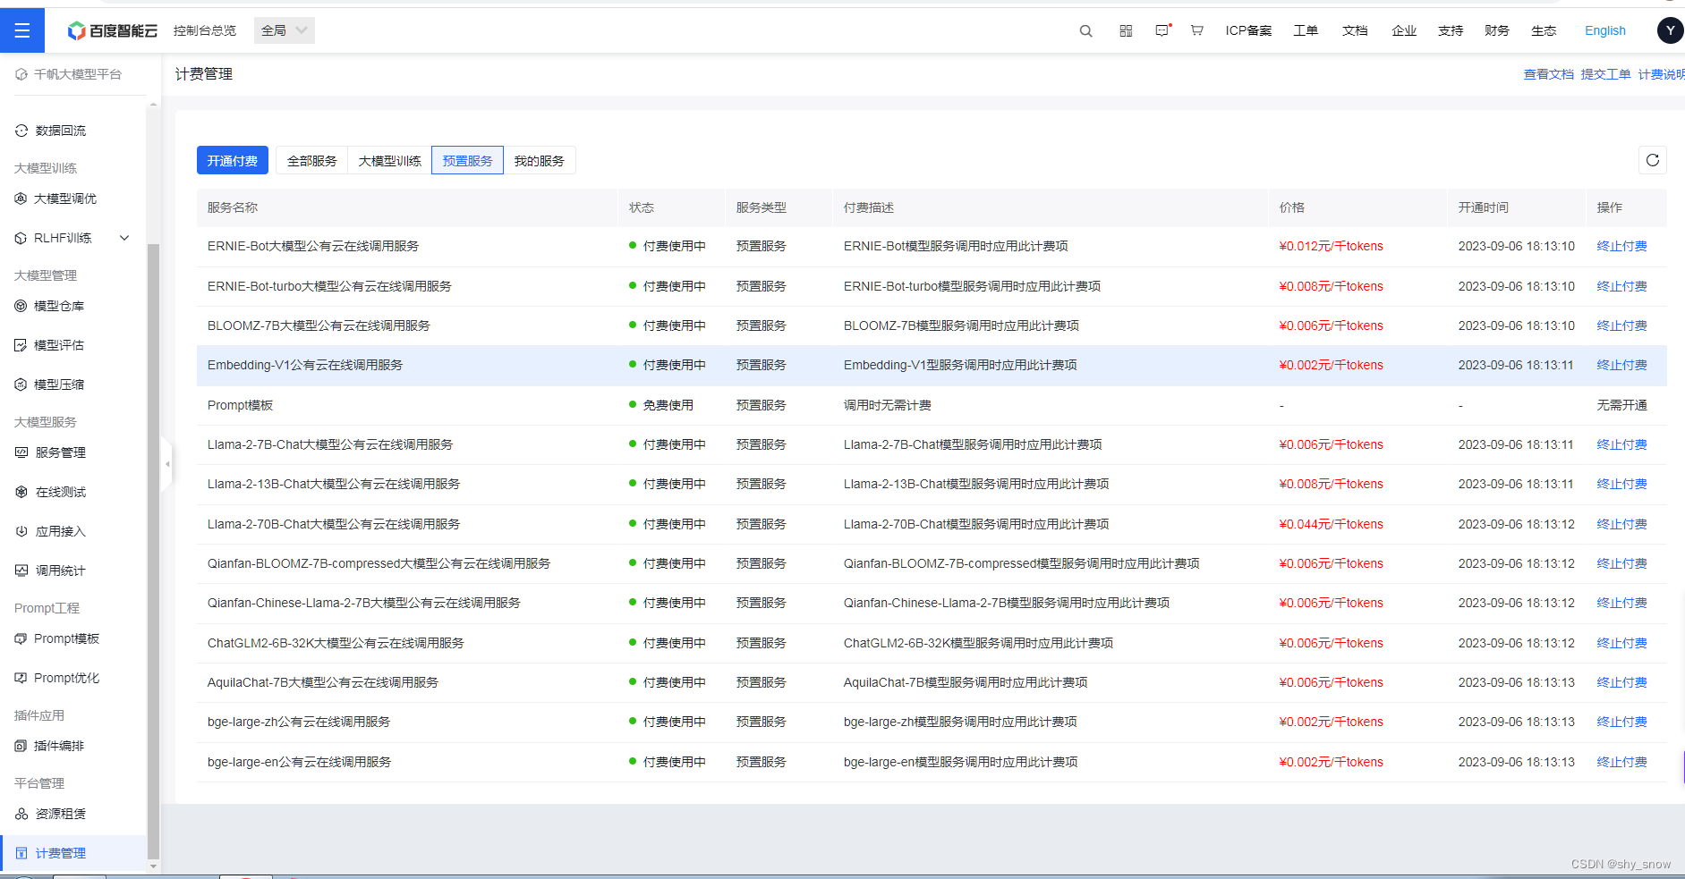1685x879 pixels.
Task: Open the 文档 header menu
Action: click(1355, 30)
